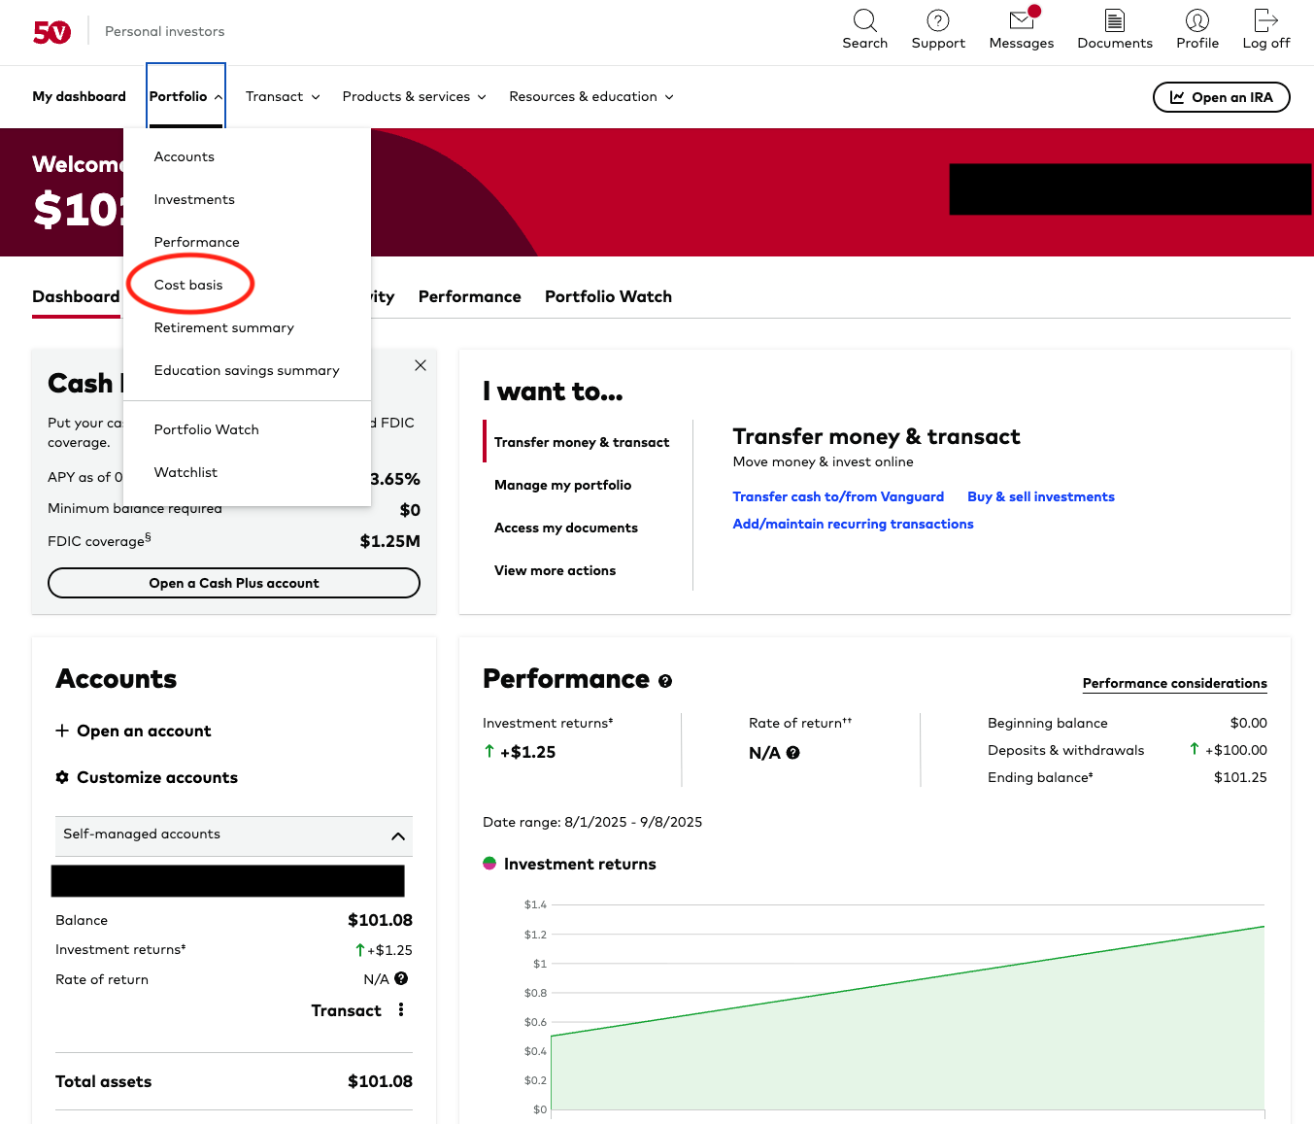Image resolution: width=1314 pixels, height=1124 pixels.
Task: Click Open an IRA button
Action: click(1221, 97)
